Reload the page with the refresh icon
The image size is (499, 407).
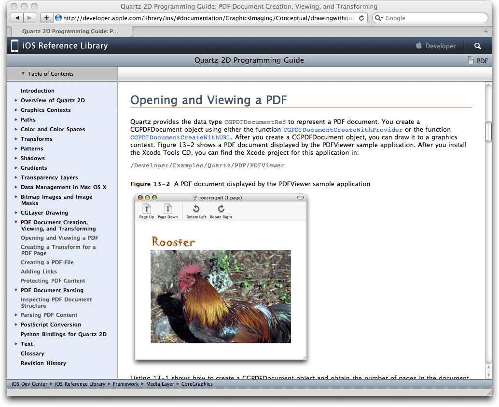pyautogui.click(x=361, y=18)
